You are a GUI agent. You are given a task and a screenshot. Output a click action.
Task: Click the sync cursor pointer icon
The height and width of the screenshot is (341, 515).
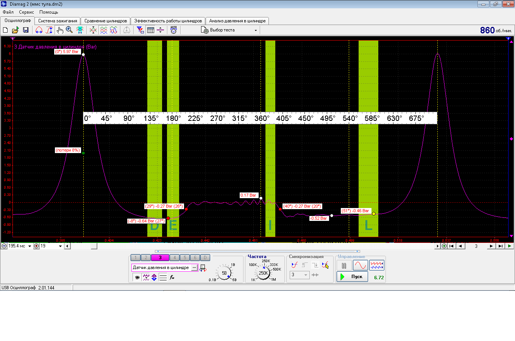[x=325, y=265]
